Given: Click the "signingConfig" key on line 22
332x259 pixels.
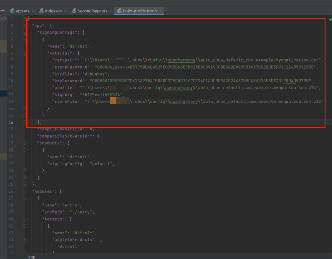Looking at the screenshot, I should click(66, 164).
